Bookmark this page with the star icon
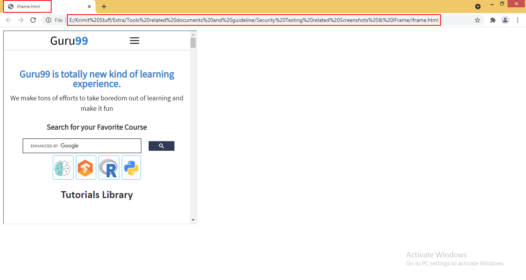Viewport: 526px width, 280px height. coord(477,20)
